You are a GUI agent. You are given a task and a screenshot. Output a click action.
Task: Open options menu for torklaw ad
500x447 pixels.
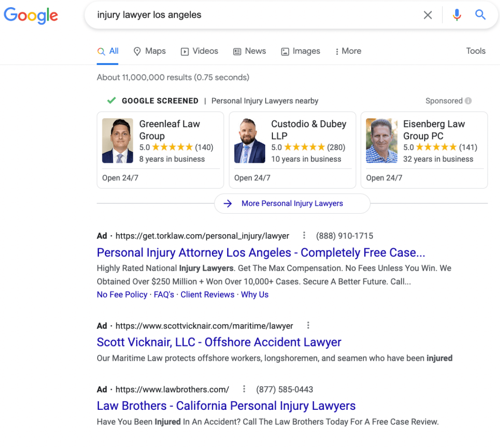click(304, 235)
